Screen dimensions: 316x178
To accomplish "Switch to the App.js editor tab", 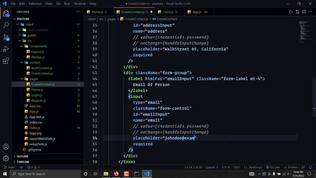I will pos(199,12).
